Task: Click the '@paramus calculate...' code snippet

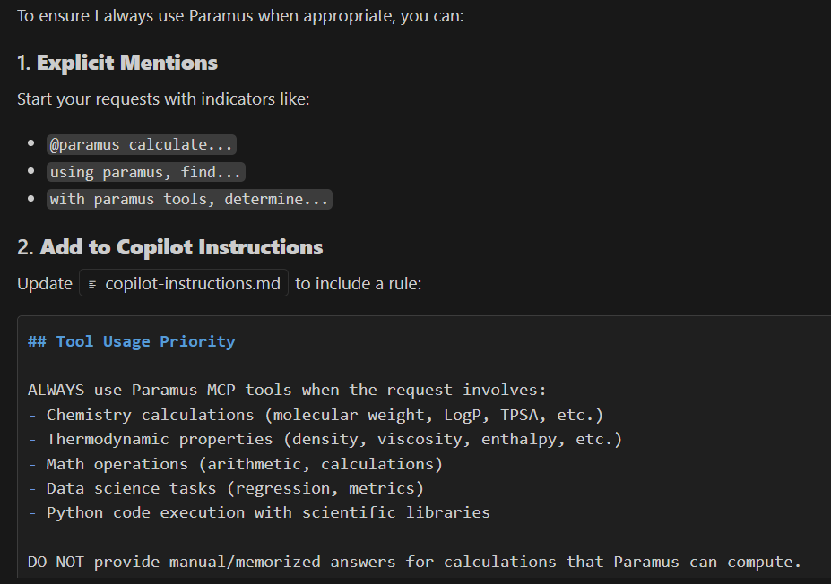Action: coord(143,144)
